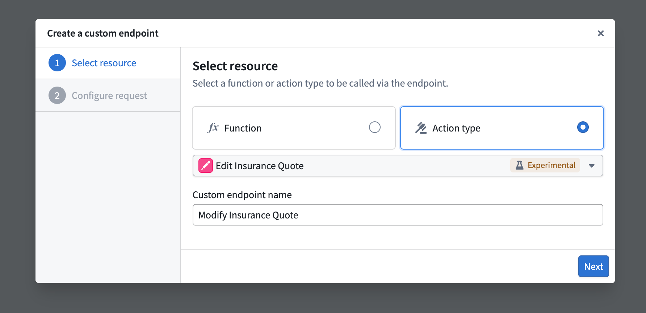646x313 pixels.
Task: Open the Edit Insurance Quote dropdown arrow
Action: point(592,166)
